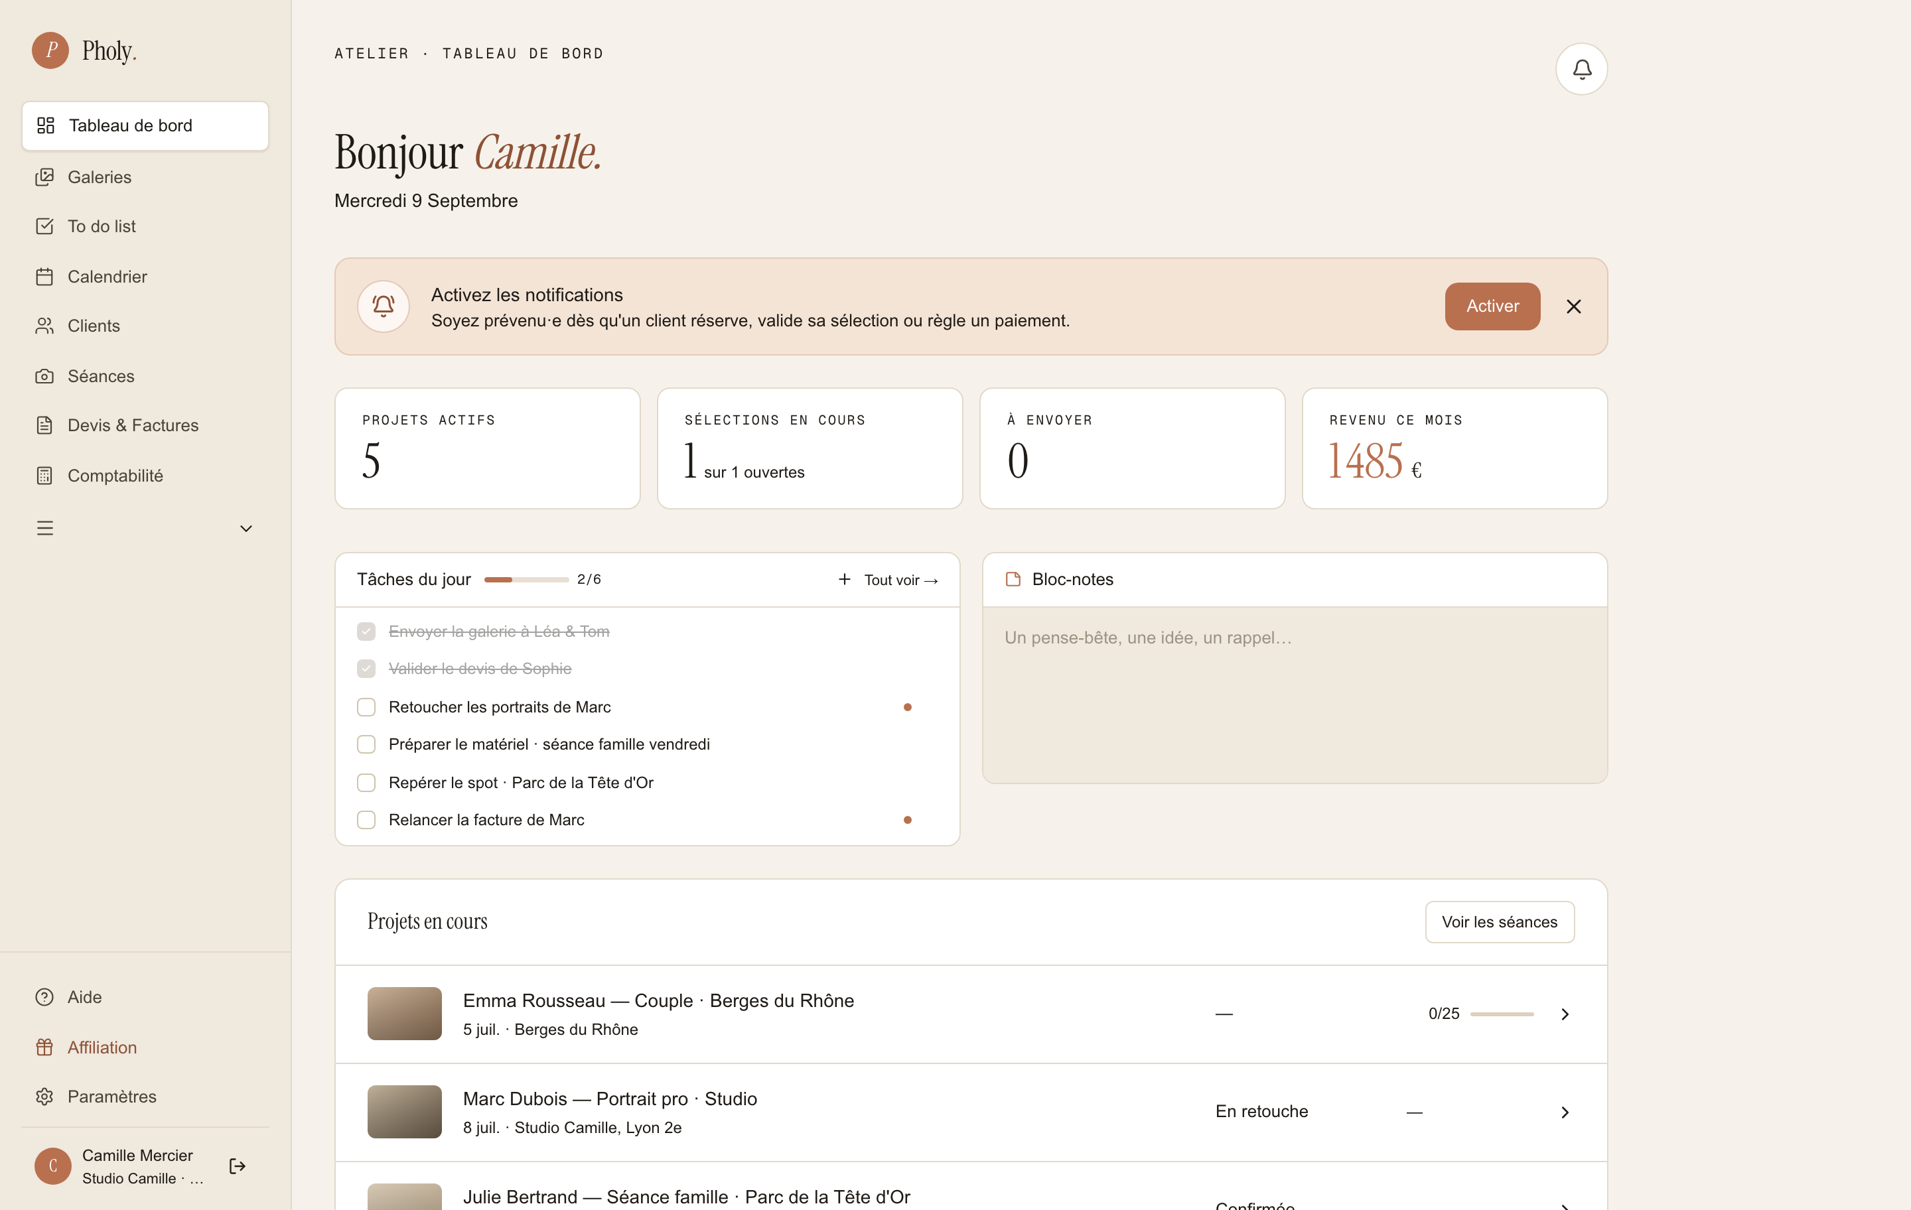Click the Bloc-notes note icon
Screen dimensions: 1911x1210
coord(1013,579)
